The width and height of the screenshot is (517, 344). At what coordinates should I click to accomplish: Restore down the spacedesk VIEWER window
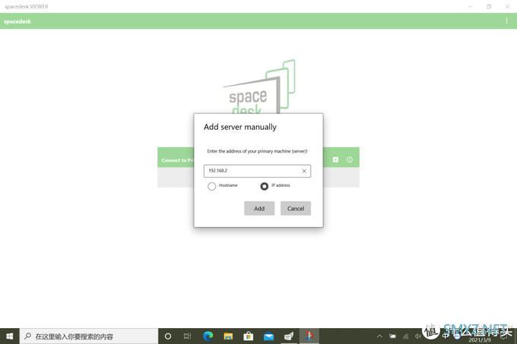pos(489,6)
